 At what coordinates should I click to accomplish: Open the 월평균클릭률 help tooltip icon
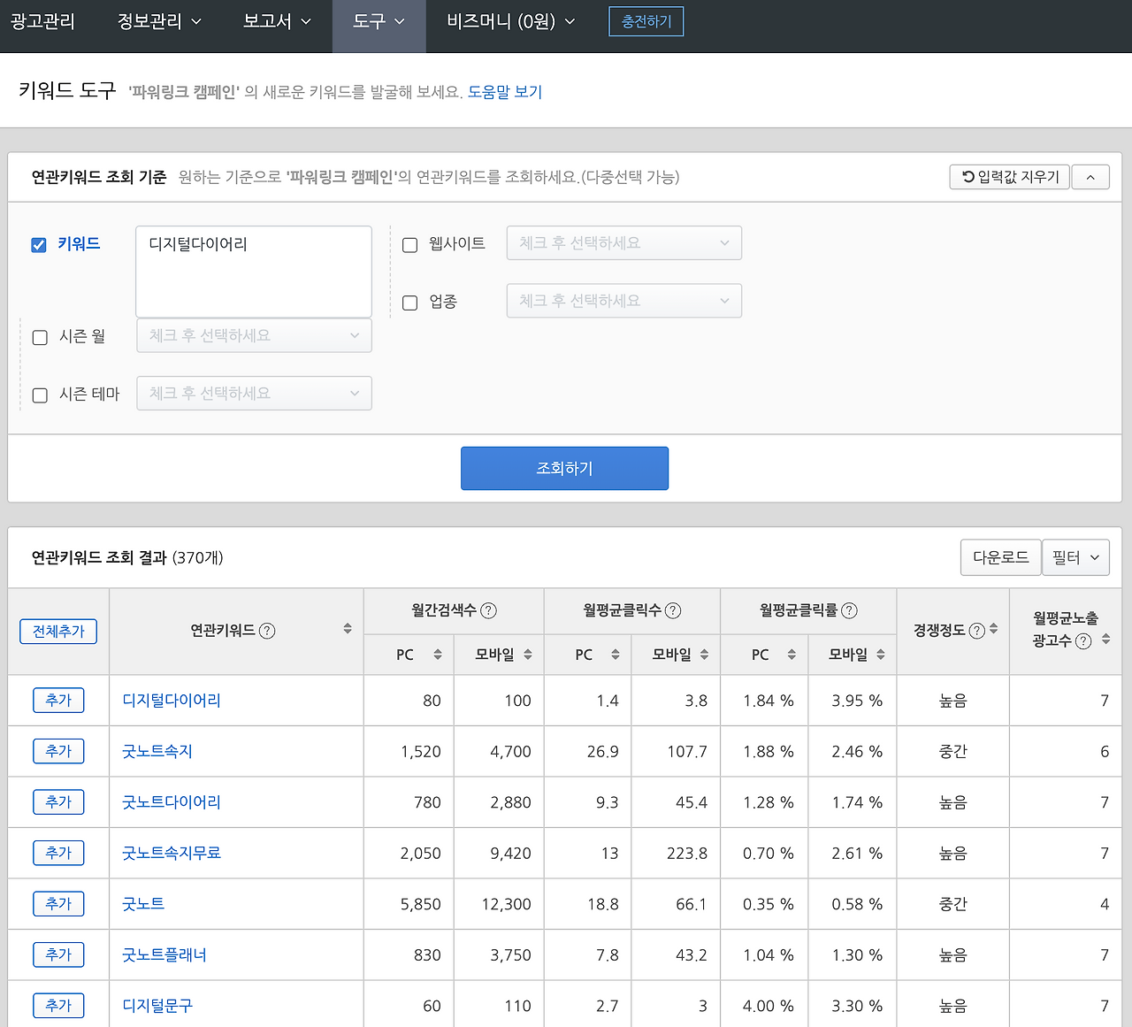tap(848, 609)
